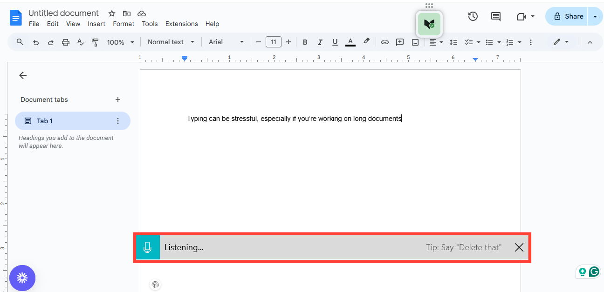
Task: Open version history clock icon
Action: tap(473, 16)
